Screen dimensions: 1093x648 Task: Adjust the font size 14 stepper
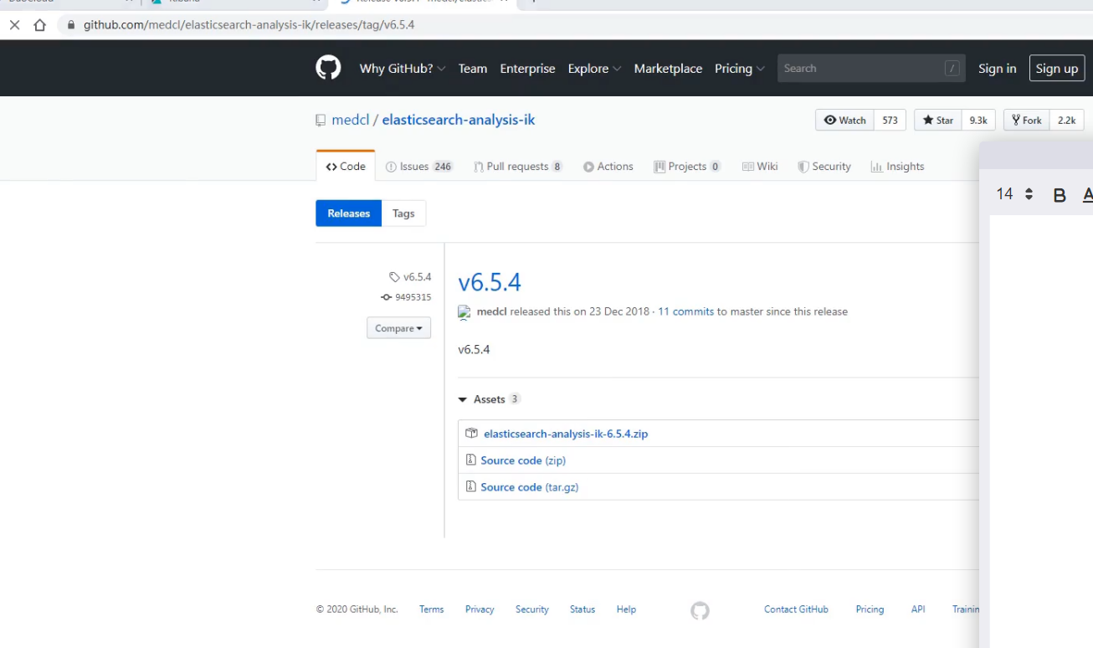click(1029, 194)
